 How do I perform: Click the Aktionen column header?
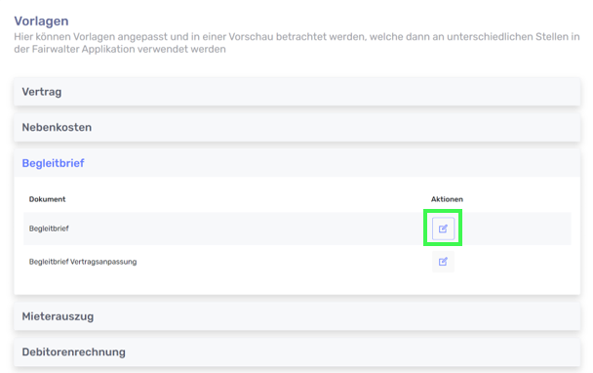coord(447,199)
